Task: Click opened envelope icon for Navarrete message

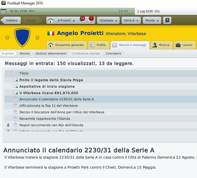Action: pyautogui.click(x=15, y=119)
